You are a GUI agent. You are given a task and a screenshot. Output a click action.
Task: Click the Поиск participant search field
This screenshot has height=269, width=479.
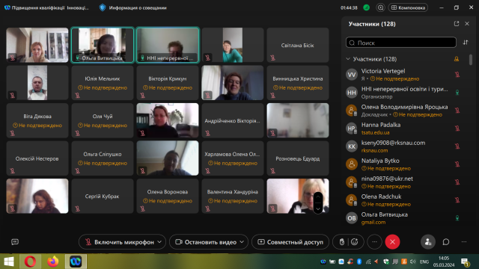pyautogui.click(x=401, y=43)
